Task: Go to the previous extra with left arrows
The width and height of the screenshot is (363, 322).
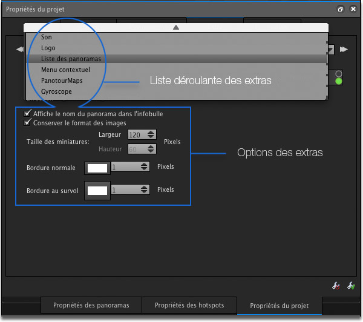Action: coord(20,50)
